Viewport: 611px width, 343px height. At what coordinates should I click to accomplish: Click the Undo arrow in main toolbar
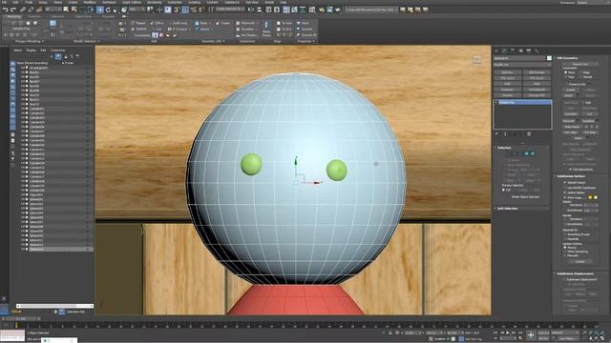pos(6,10)
